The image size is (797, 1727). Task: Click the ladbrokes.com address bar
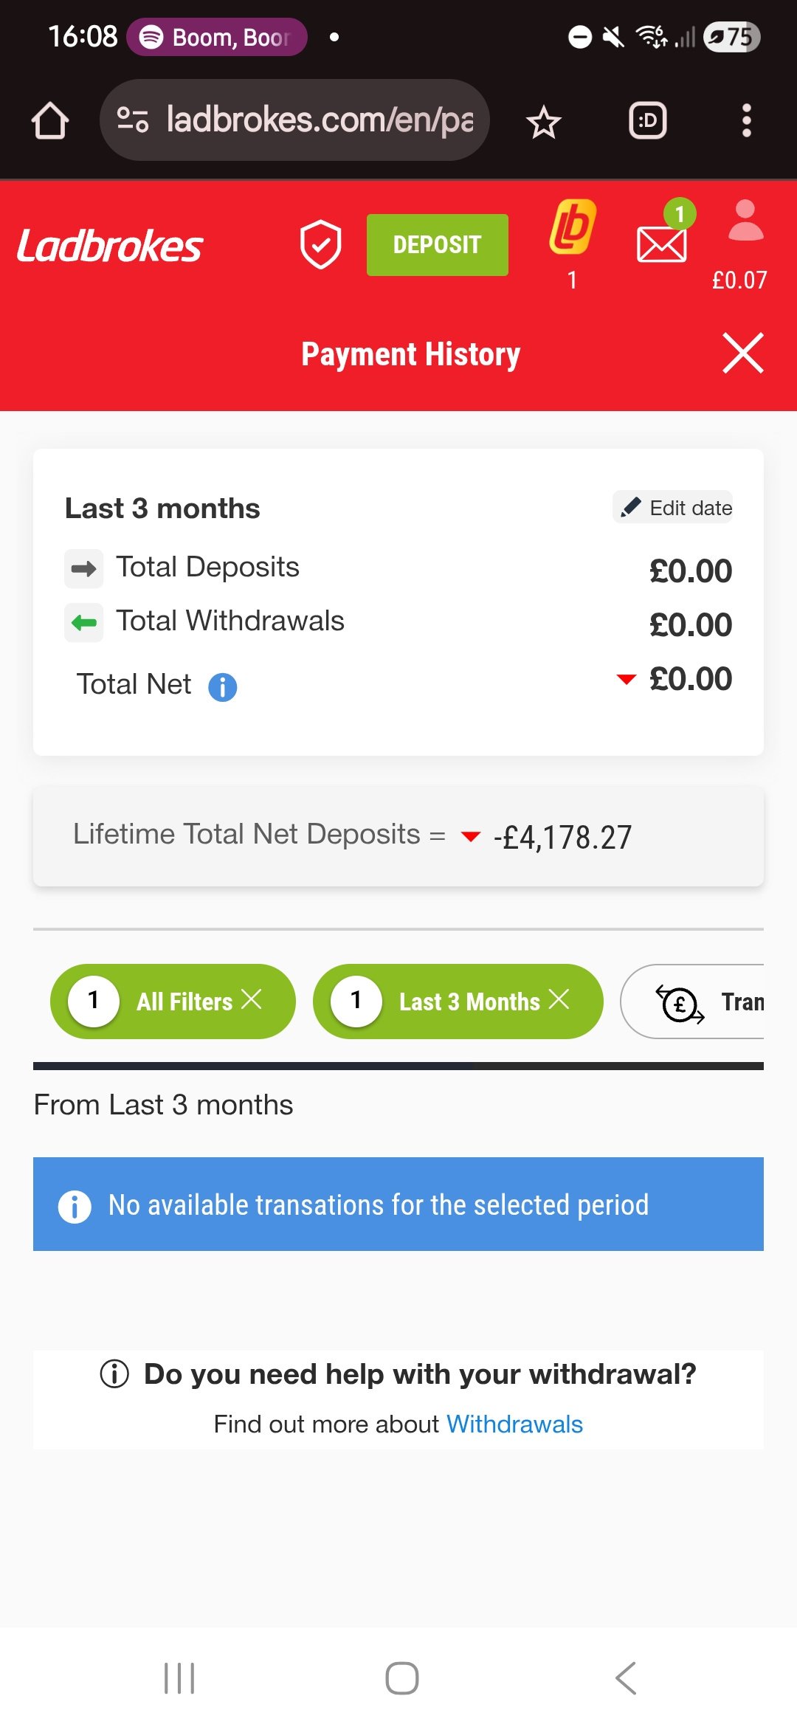[x=294, y=120]
